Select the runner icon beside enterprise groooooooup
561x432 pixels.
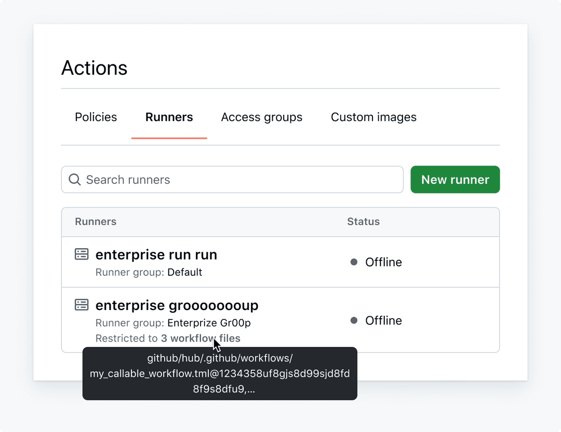pyautogui.click(x=82, y=304)
